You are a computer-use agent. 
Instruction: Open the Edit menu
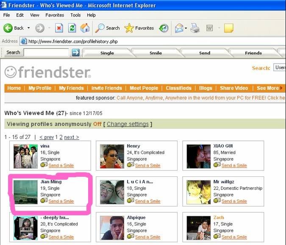point(20,15)
